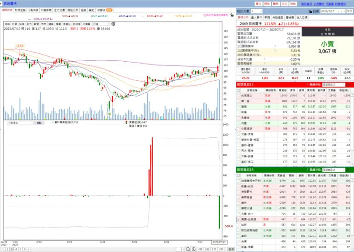The height and width of the screenshot is (252, 354).
Task: Switch to 新聞 tab in right panel
Action: (267, 17)
